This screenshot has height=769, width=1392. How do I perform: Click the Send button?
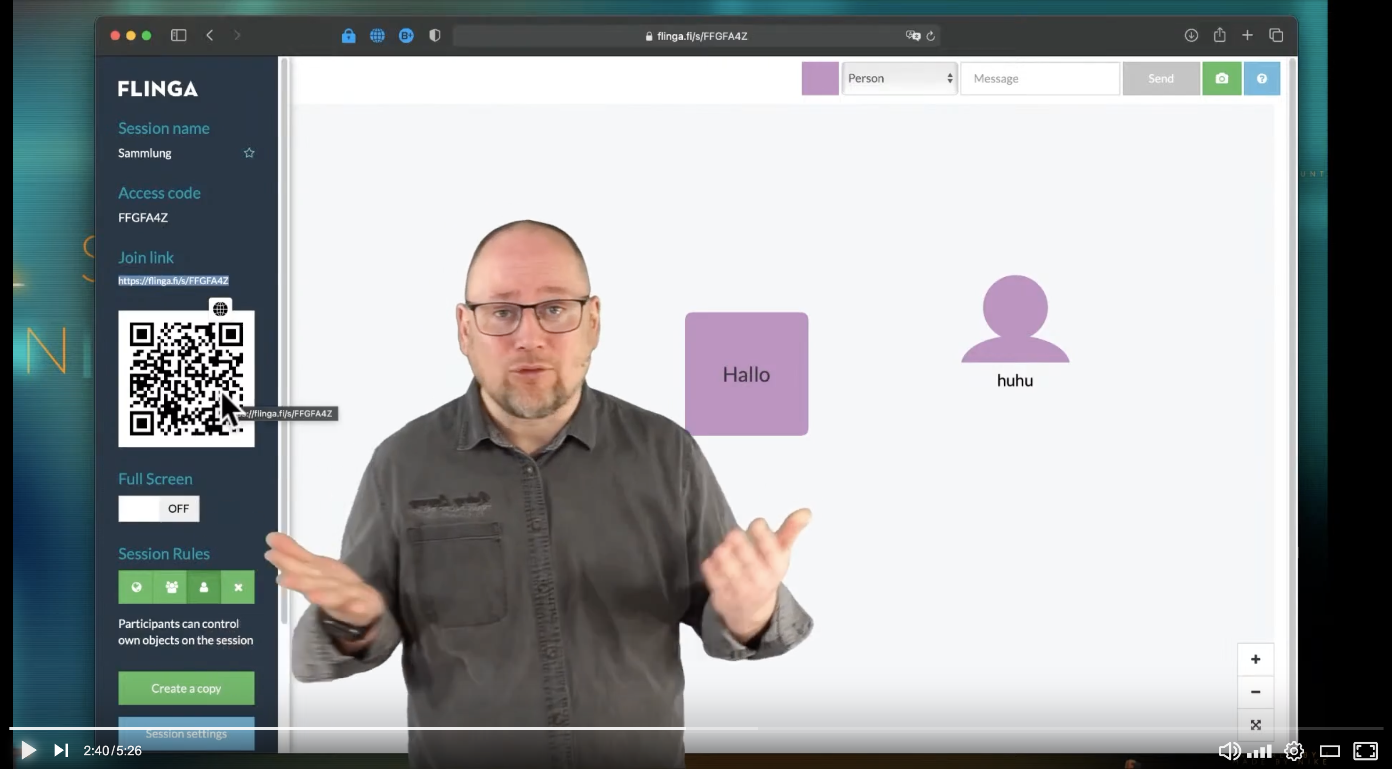[1161, 79]
